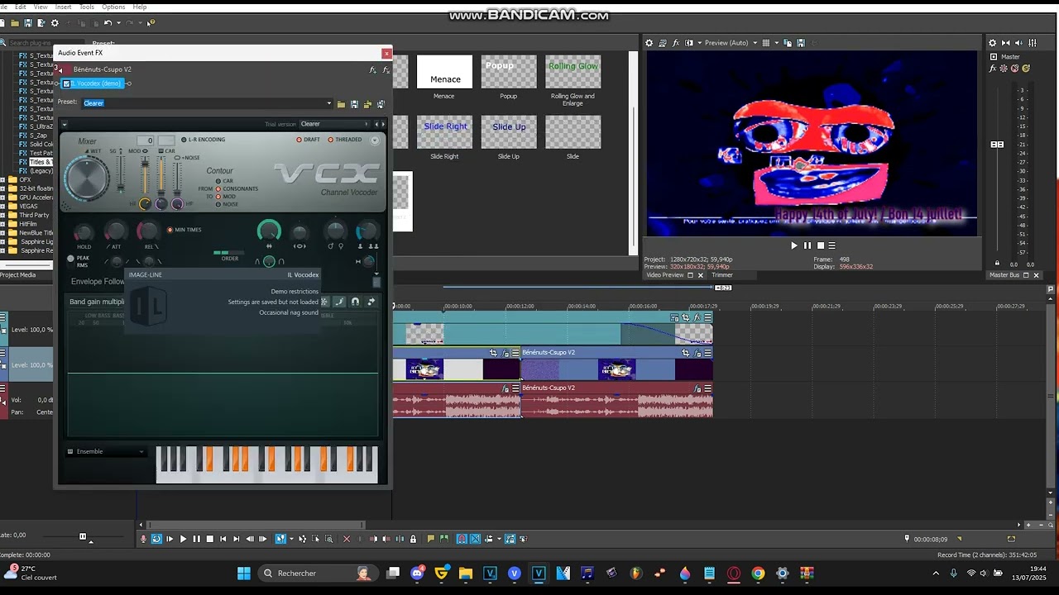
Task: Open Windows Start menu
Action: pyautogui.click(x=244, y=573)
